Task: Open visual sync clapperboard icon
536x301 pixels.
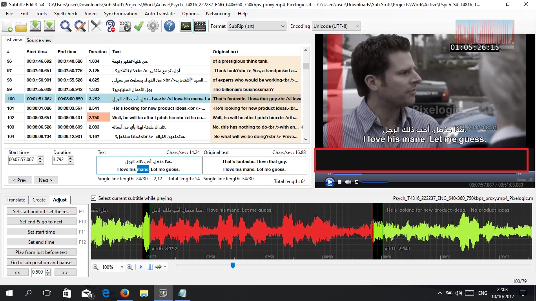Action: tap(124, 26)
